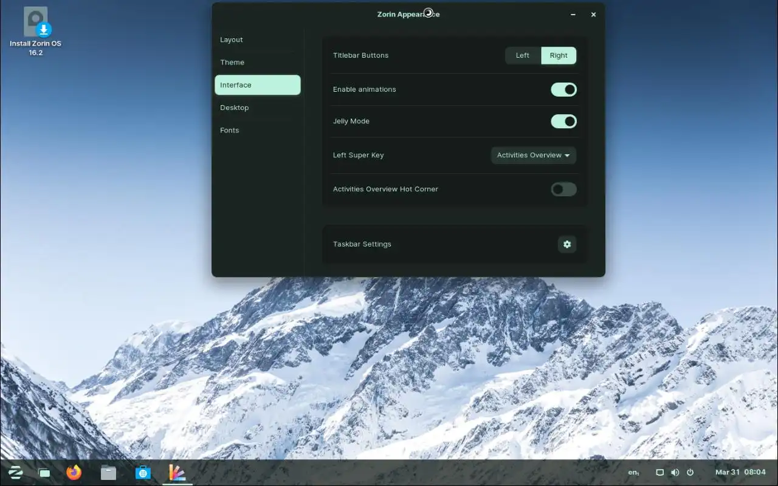The width and height of the screenshot is (778, 486).
Task: Click the show desktop taskbar icon
Action: coord(44,473)
